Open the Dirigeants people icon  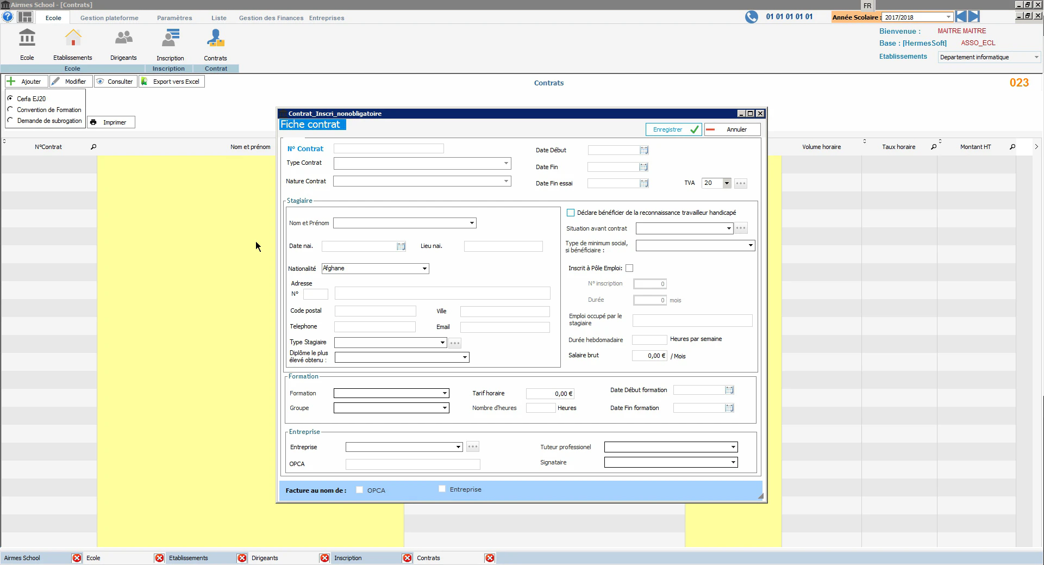(123, 38)
